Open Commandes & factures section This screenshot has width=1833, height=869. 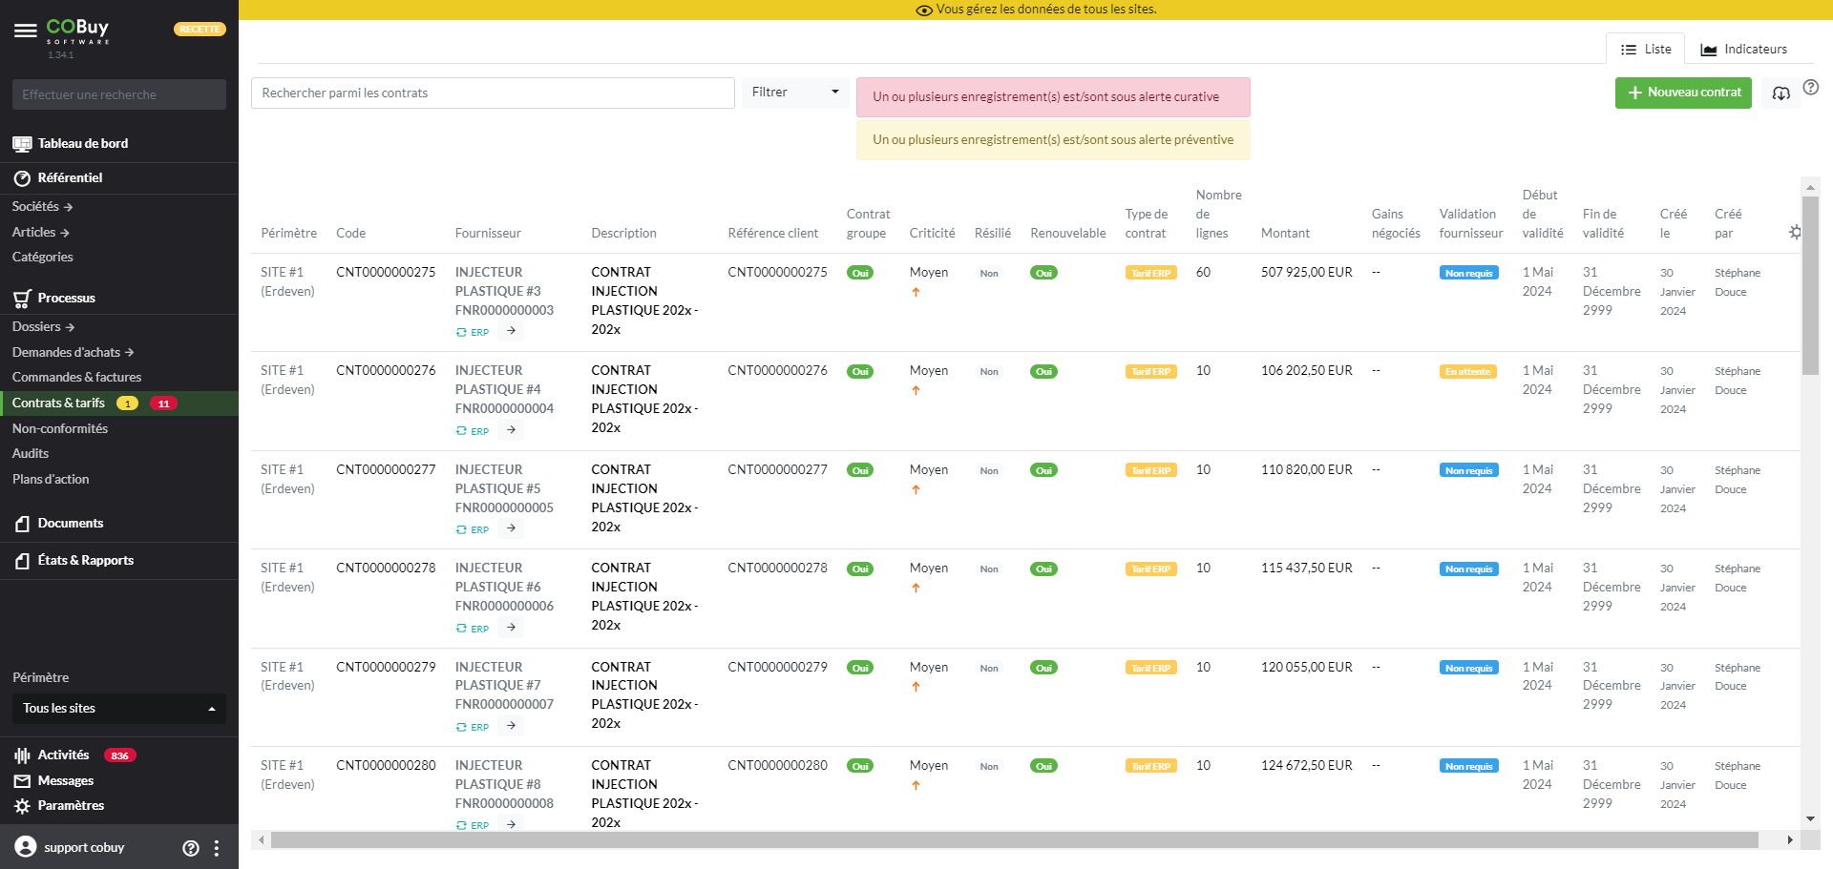(76, 378)
